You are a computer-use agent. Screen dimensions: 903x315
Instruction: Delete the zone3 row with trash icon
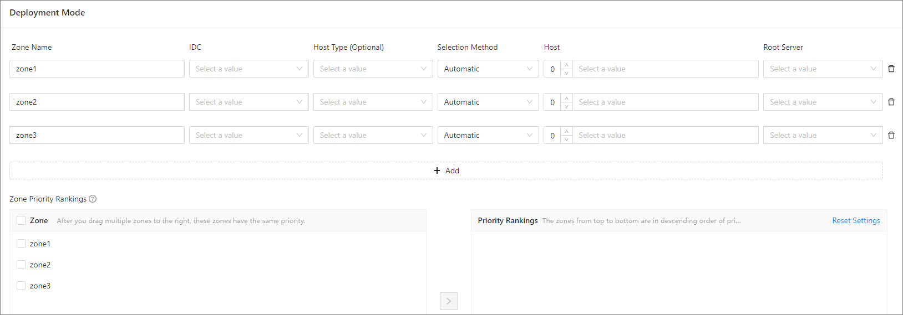[x=891, y=135]
